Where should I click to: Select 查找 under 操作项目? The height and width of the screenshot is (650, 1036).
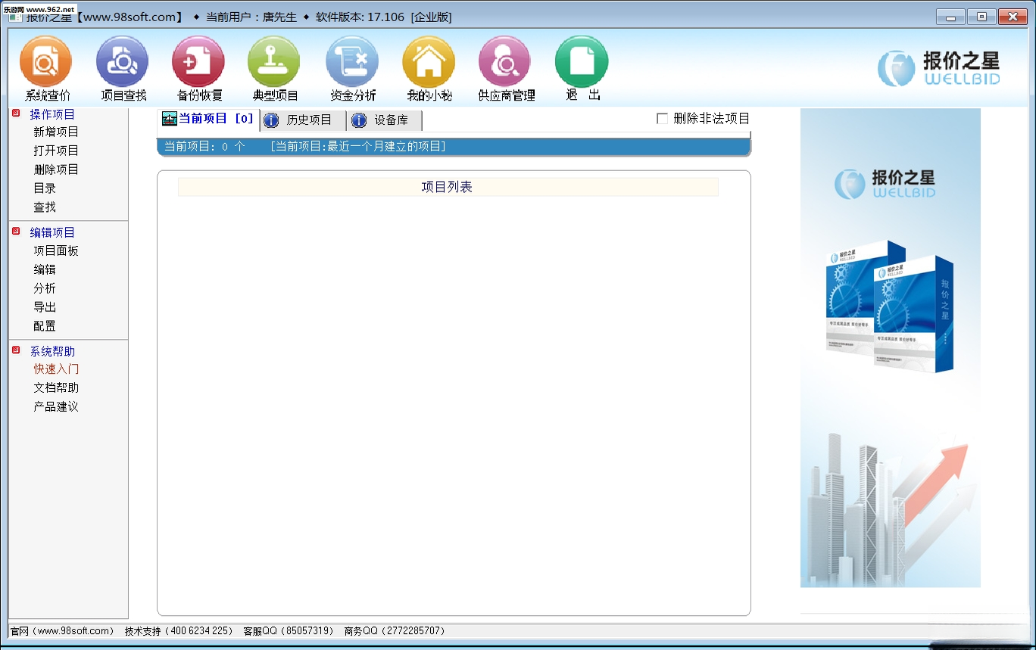[x=45, y=207]
